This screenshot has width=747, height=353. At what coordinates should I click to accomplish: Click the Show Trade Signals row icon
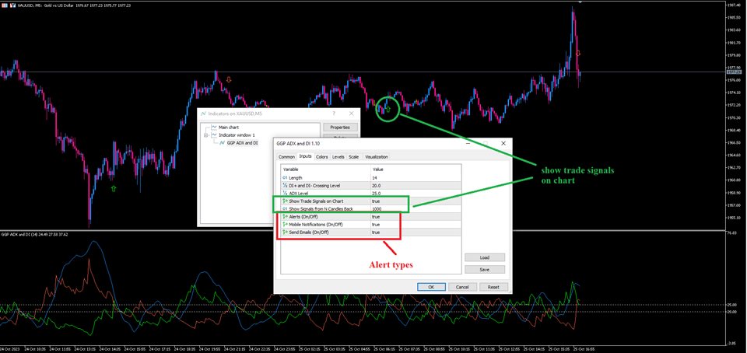[x=286, y=201]
